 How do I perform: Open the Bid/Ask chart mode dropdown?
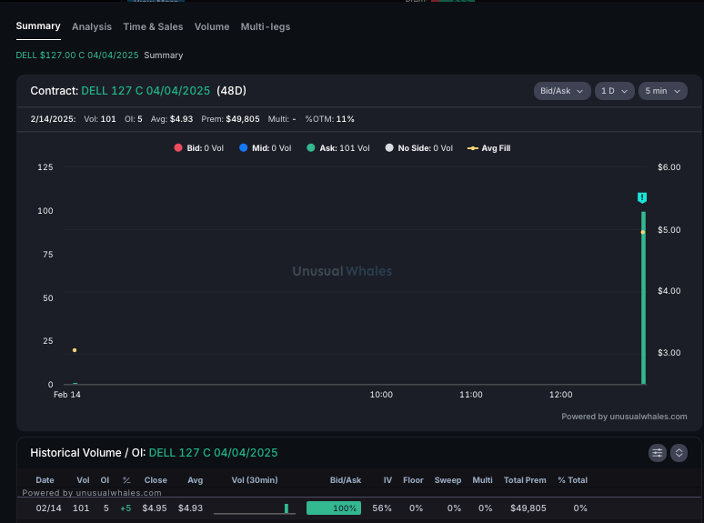pos(562,91)
